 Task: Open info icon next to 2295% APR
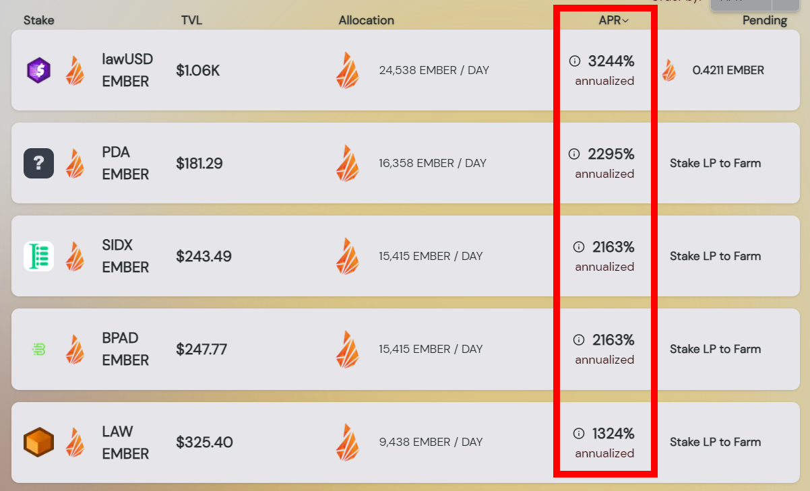pos(574,154)
